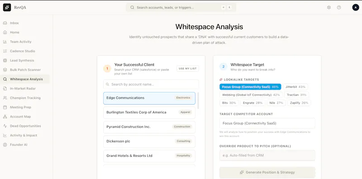Select the Edge Communications account

pos(149,98)
